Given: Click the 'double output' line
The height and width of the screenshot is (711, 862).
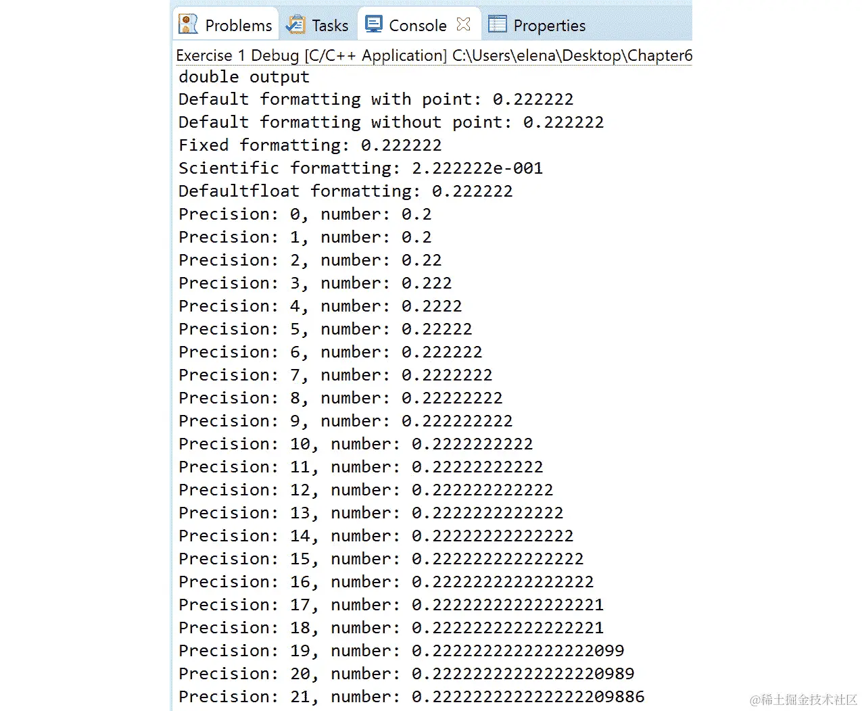Looking at the screenshot, I should coord(244,77).
